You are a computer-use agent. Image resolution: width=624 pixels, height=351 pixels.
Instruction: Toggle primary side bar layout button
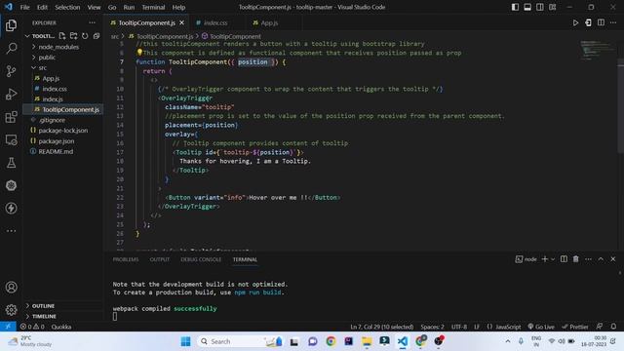515,7
